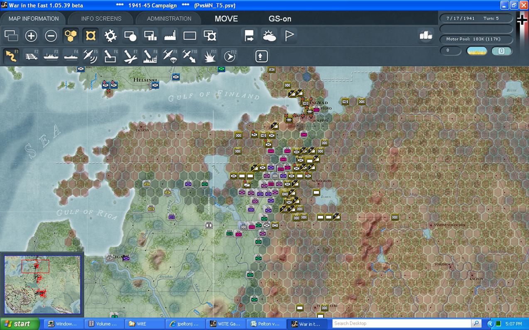Image resolution: width=529 pixels, height=330 pixels.
Task: Switch to the Pelton v... taskbar window
Action: (266, 324)
